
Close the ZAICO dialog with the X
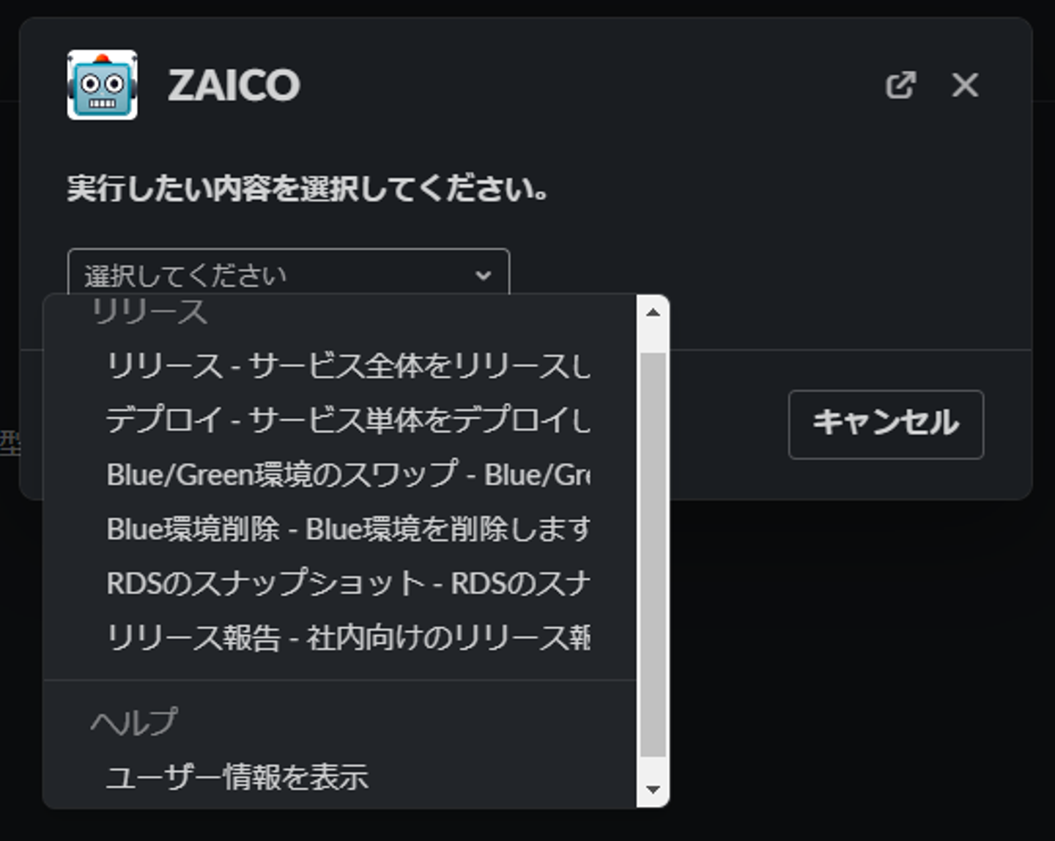(x=964, y=85)
